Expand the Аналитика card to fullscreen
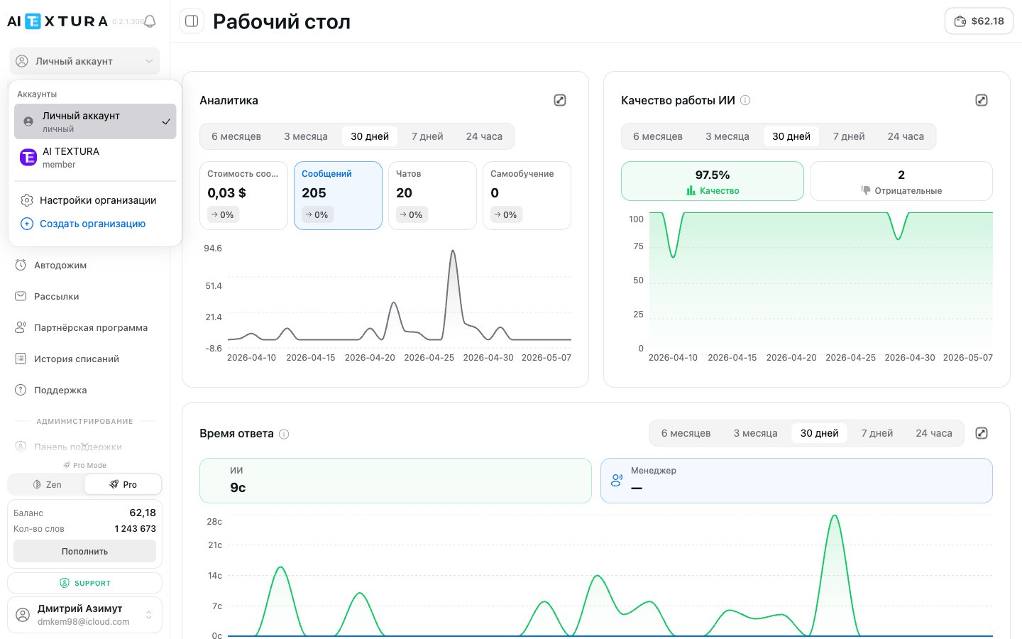The width and height of the screenshot is (1022, 639). tap(560, 100)
